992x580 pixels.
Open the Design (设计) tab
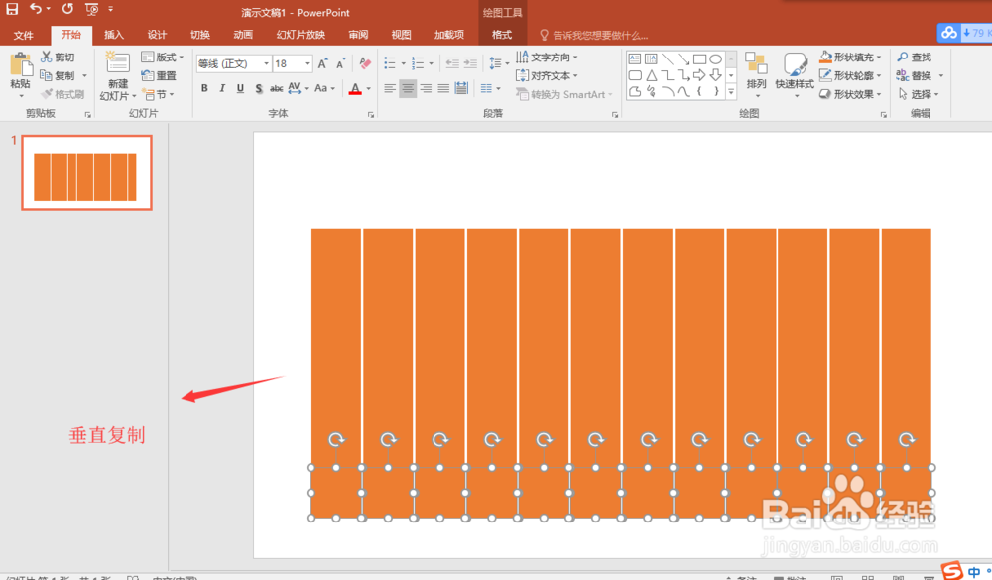tap(157, 35)
